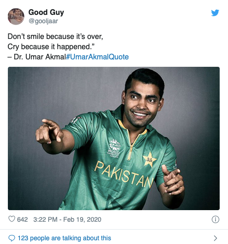This screenshot has height=244, width=228.
Task: View the attached cricketer photo
Action: click(x=114, y=138)
